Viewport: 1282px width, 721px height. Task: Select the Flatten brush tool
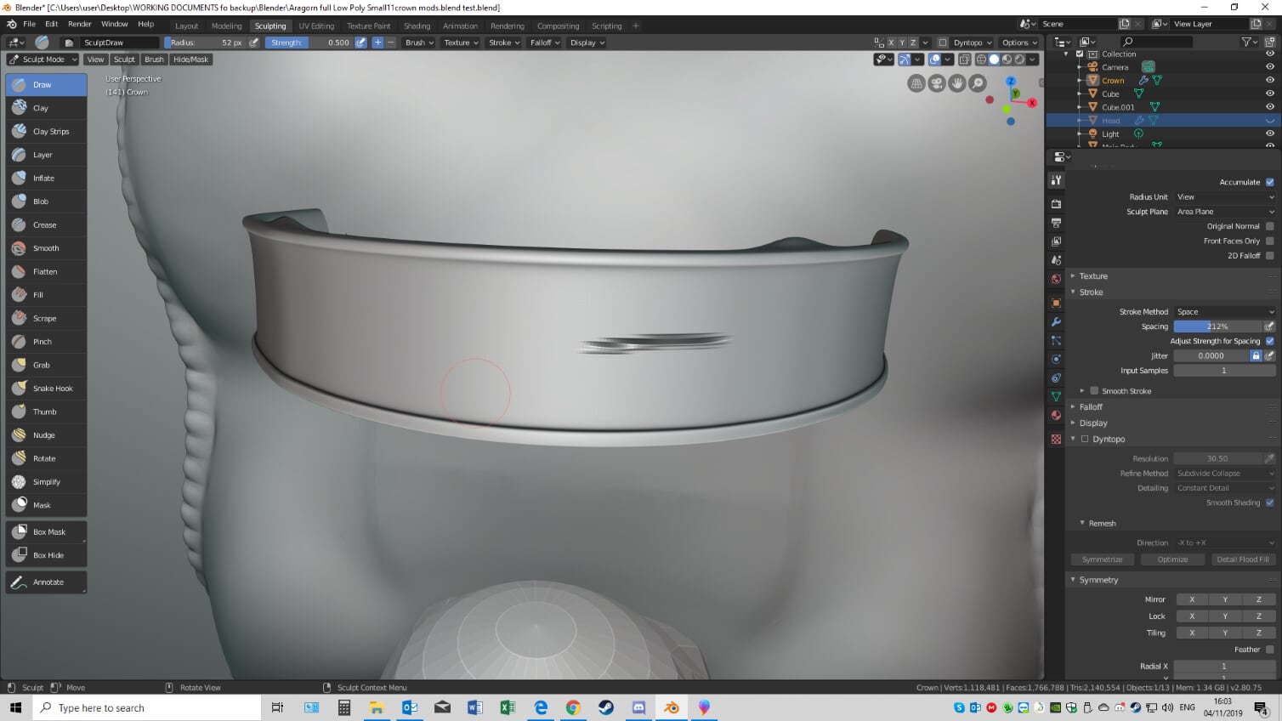(x=46, y=272)
